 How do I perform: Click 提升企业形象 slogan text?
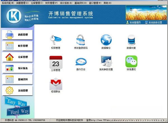tap(31, 16)
